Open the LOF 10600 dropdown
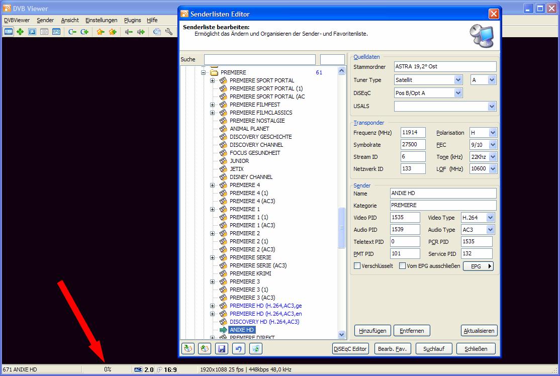 [x=493, y=168]
